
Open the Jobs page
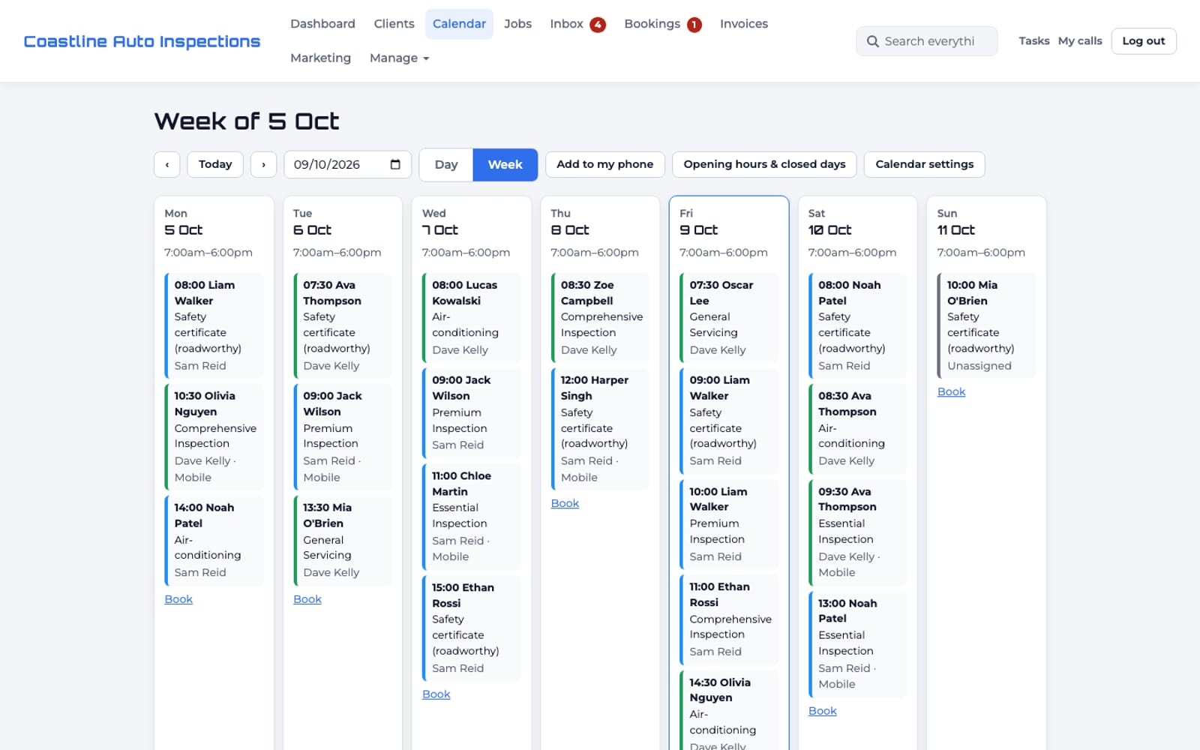point(517,24)
